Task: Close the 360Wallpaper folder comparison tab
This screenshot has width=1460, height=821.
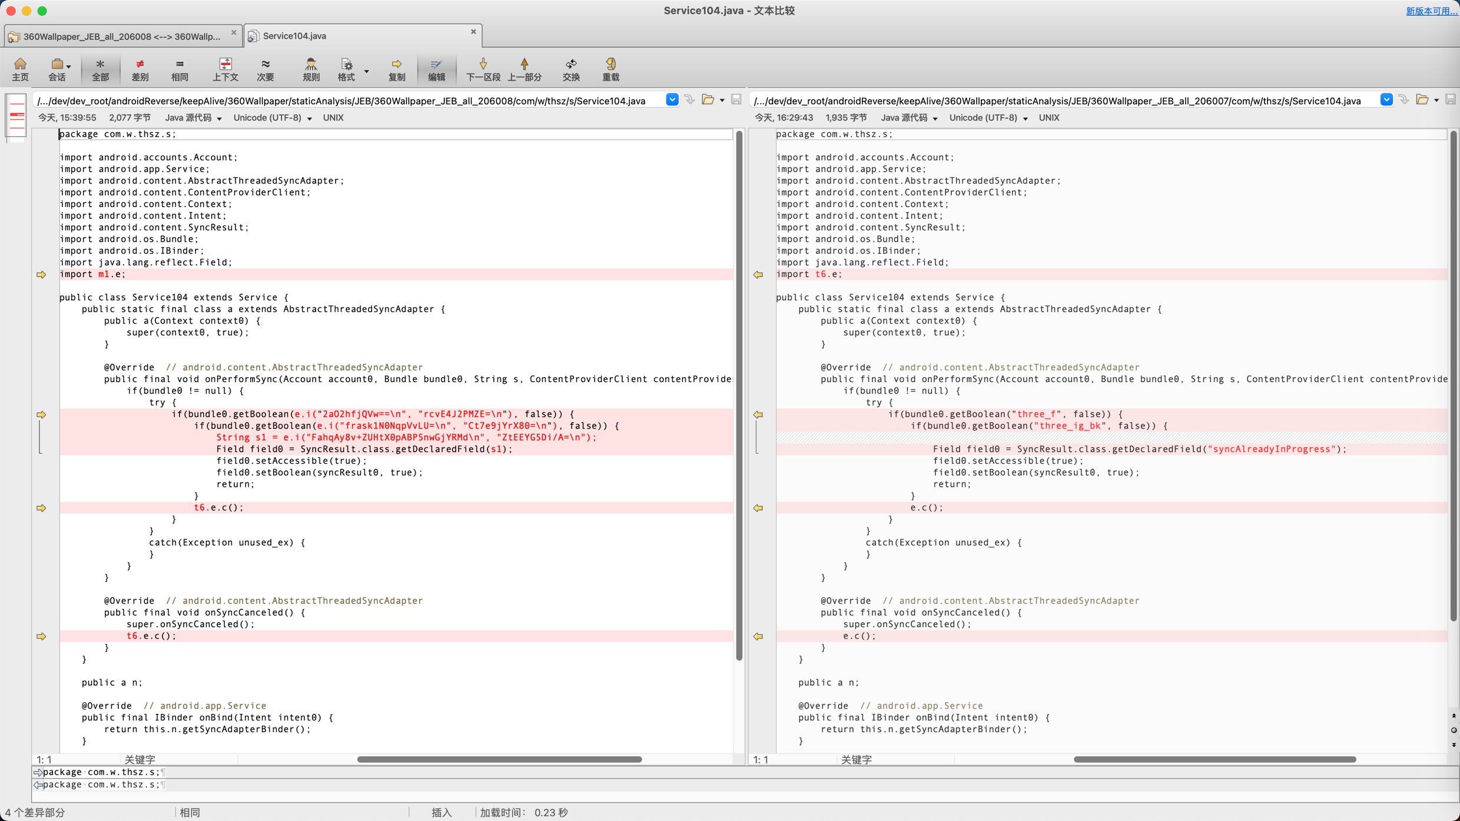Action: tap(234, 32)
